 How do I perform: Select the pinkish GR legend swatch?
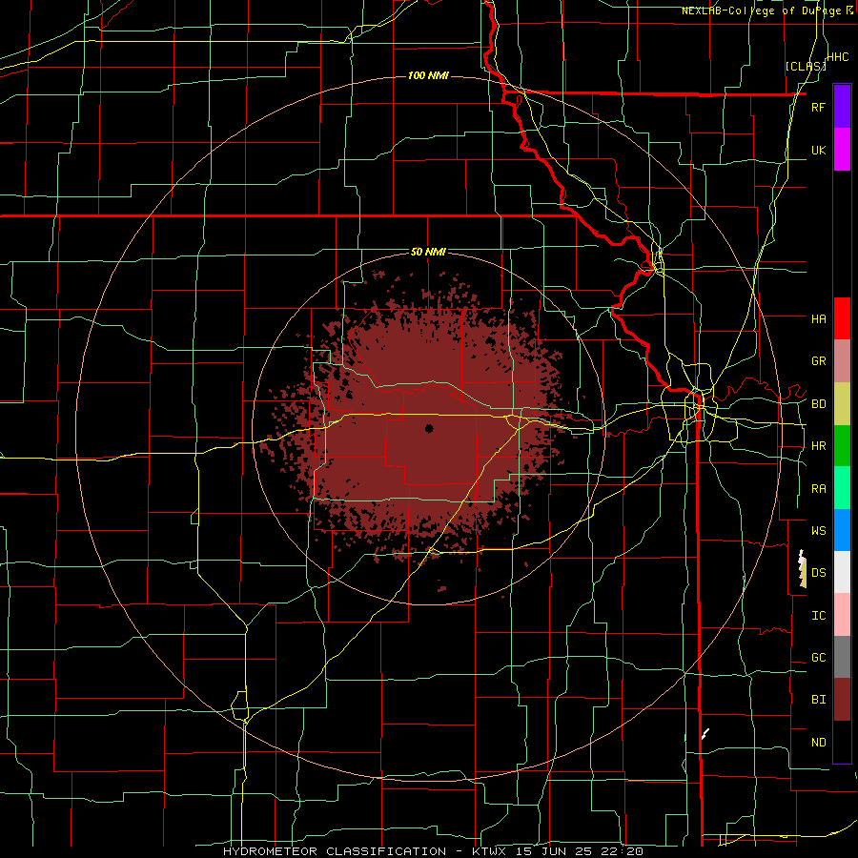[x=842, y=361]
